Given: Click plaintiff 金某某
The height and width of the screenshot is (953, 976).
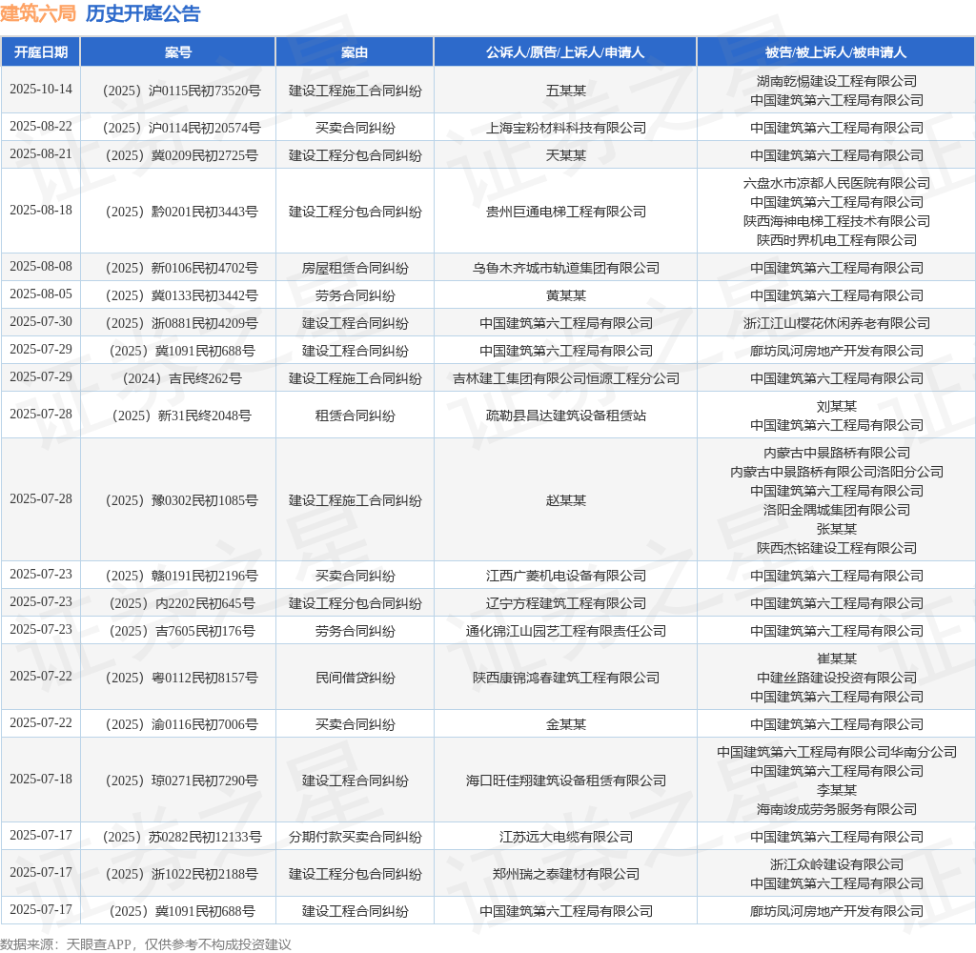Looking at the screenshot, I should tap(566, 724).
